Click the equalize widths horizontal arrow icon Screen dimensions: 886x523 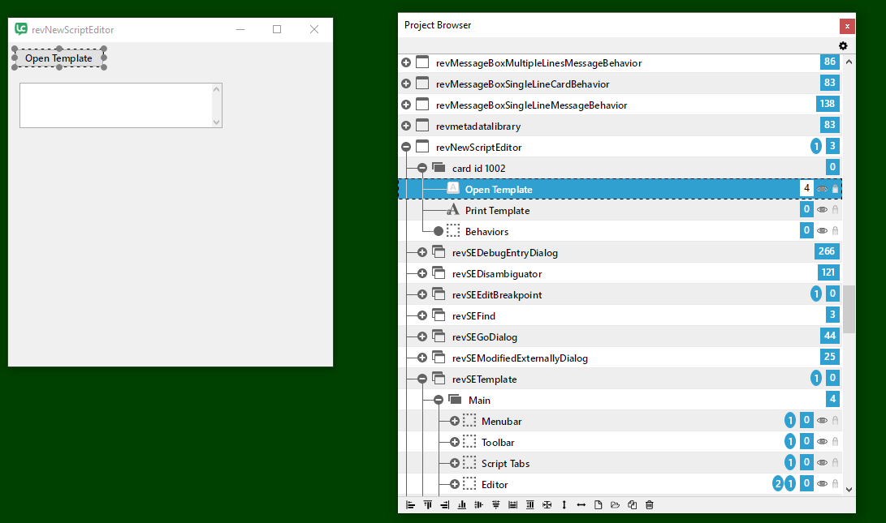point(581,505)
